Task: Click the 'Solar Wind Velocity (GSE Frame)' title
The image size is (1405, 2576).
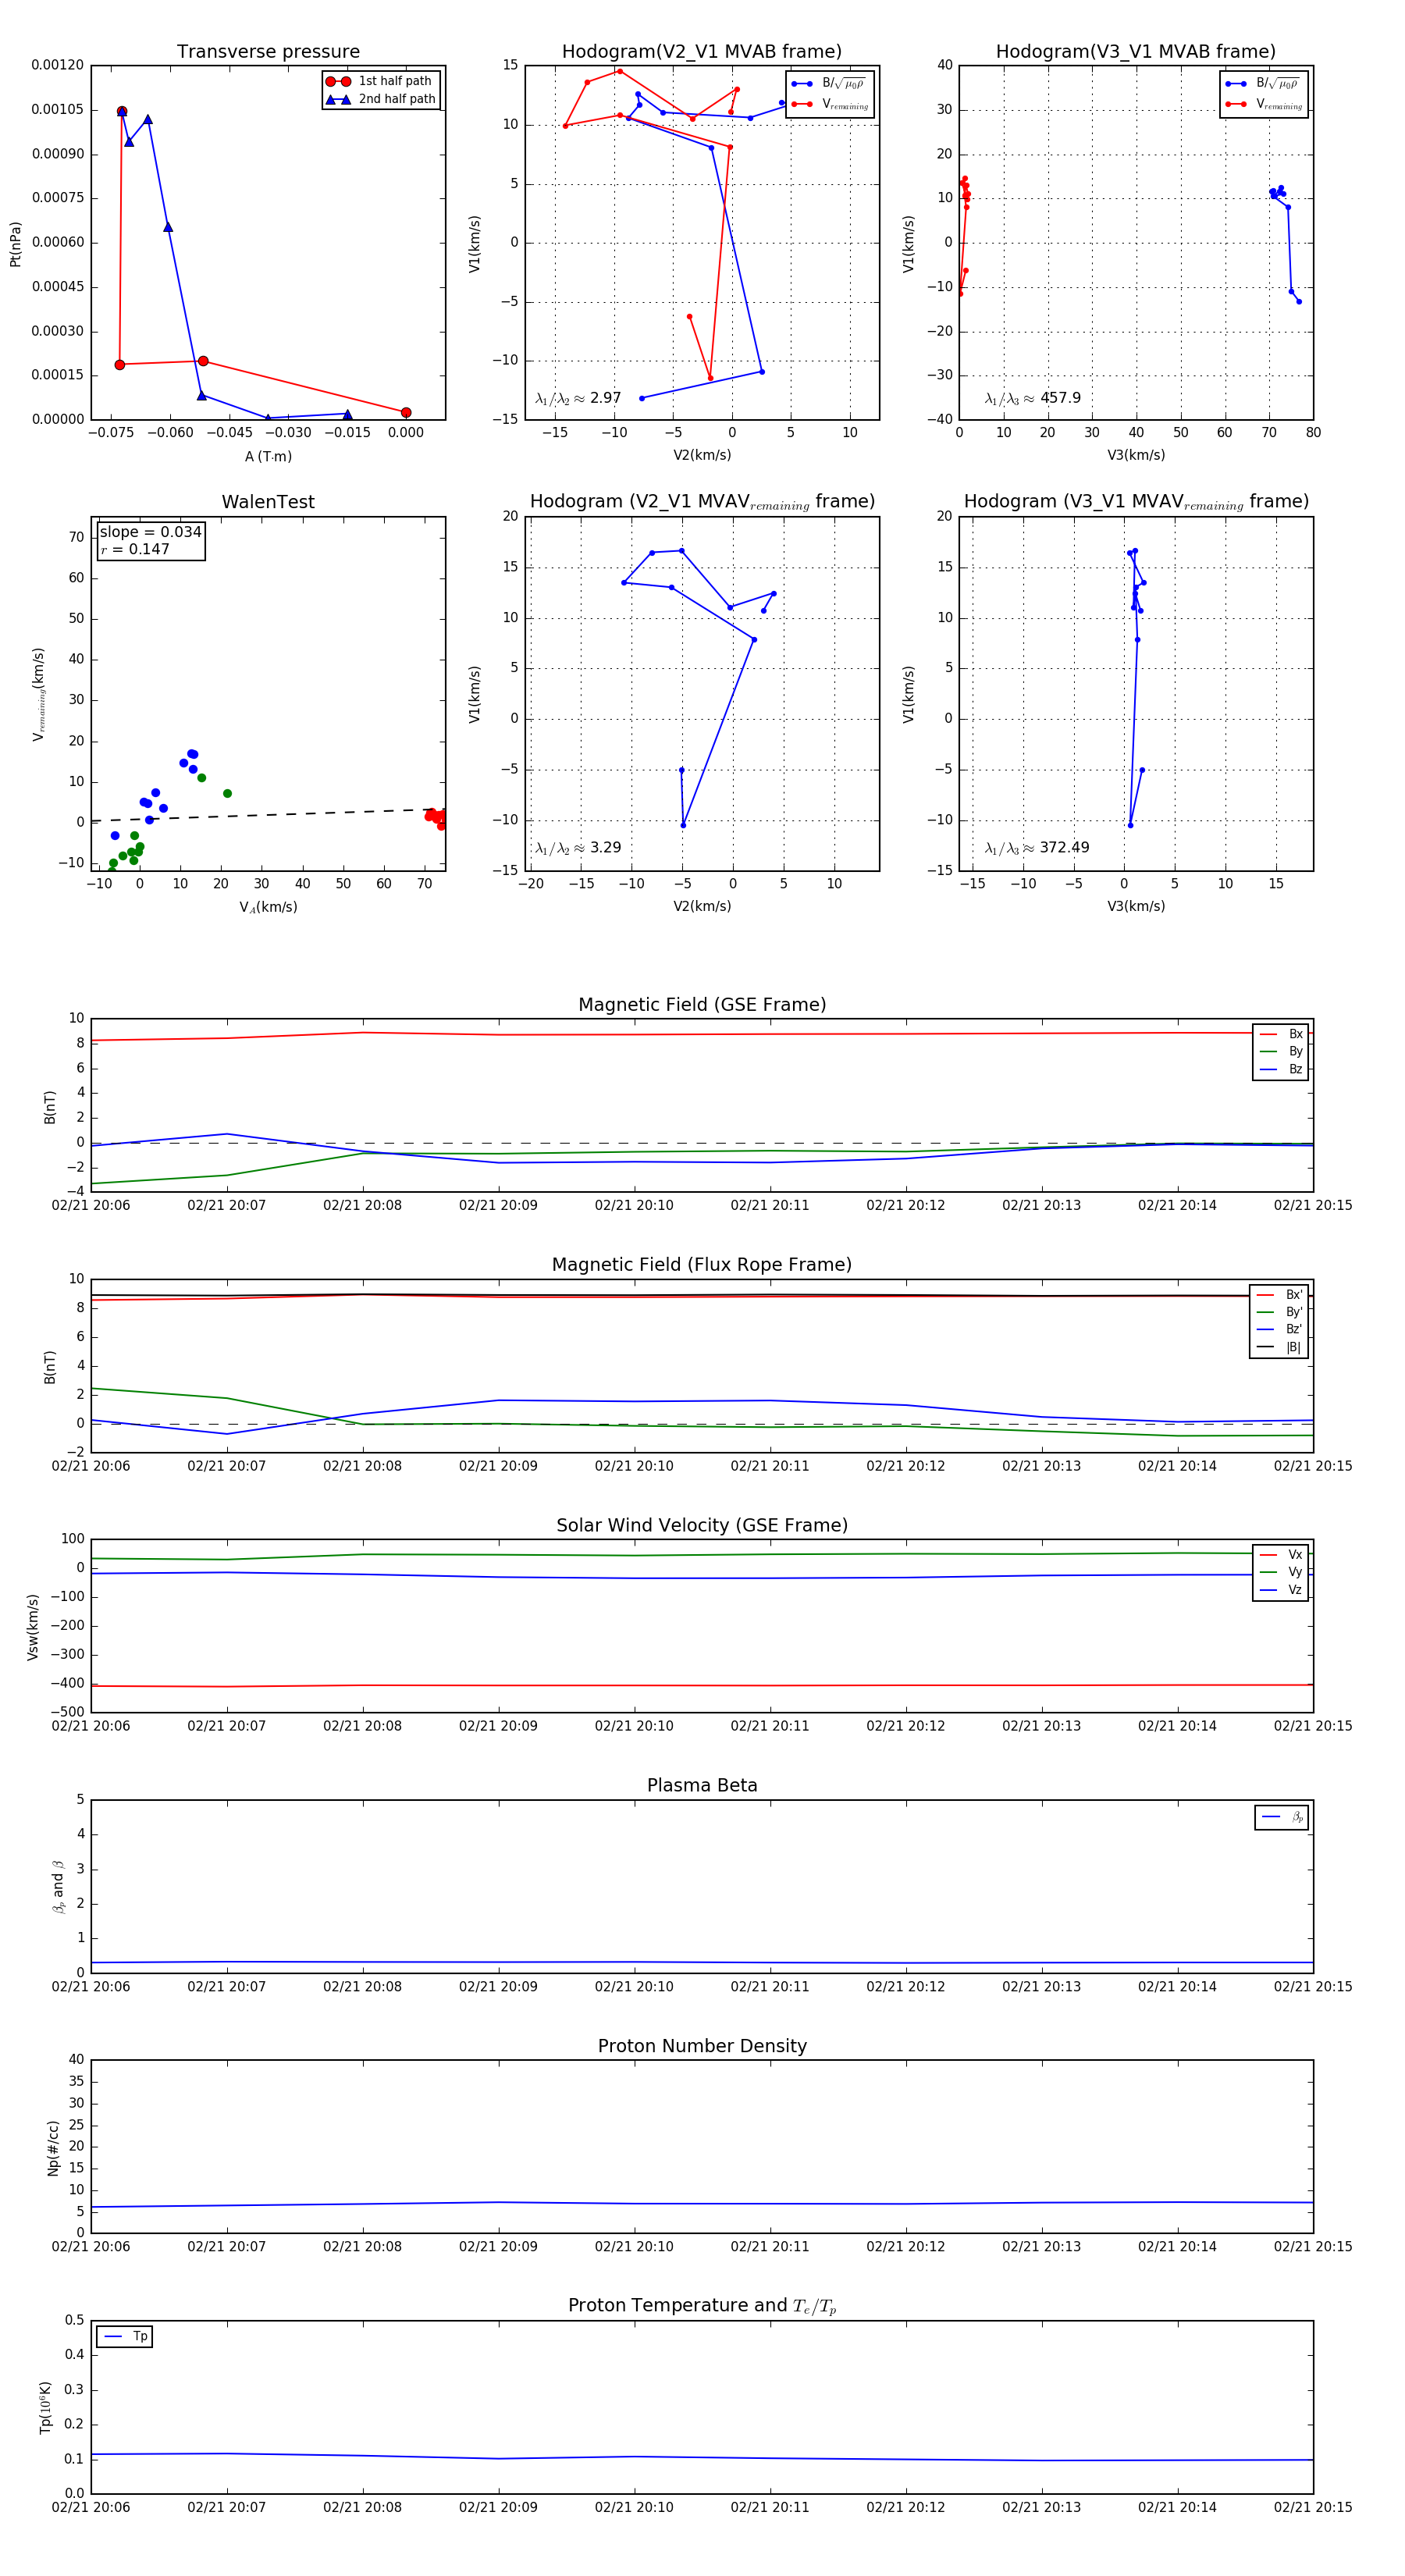Action: 702,1526
